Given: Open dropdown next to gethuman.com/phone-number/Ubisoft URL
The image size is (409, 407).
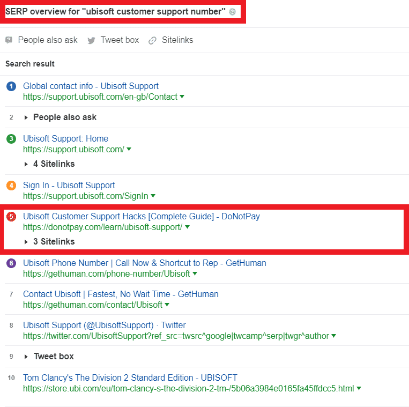Looking at the screenshot, I should pyautogui.click(x=195, y=273).
